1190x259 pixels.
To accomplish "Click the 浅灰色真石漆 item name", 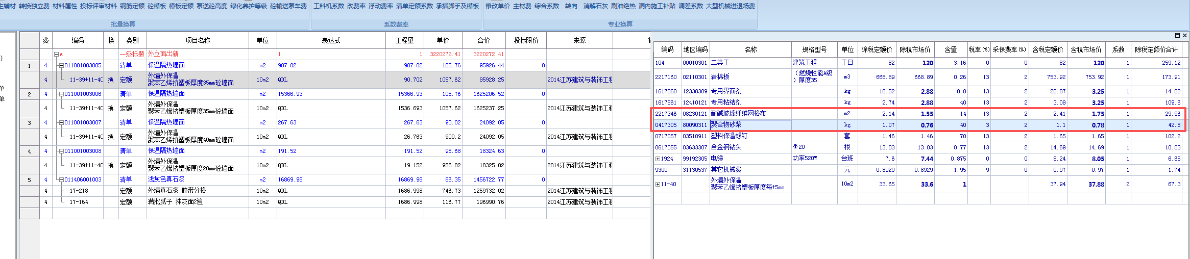I will 166,179.
